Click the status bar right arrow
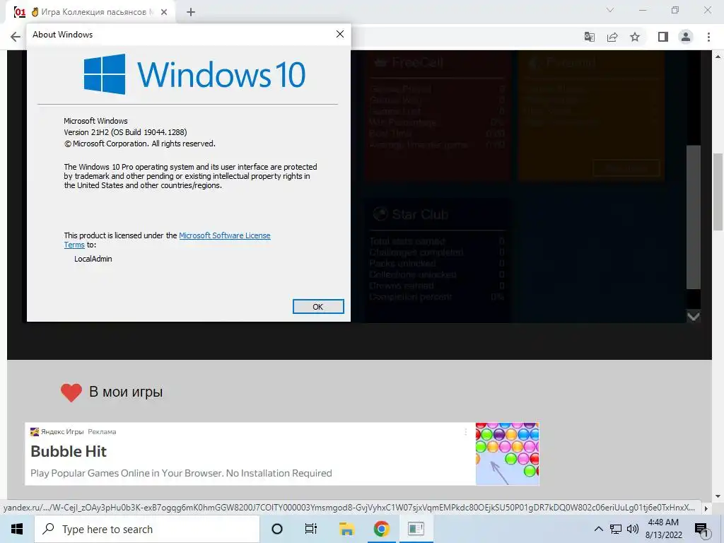 (x=706, y=508)
